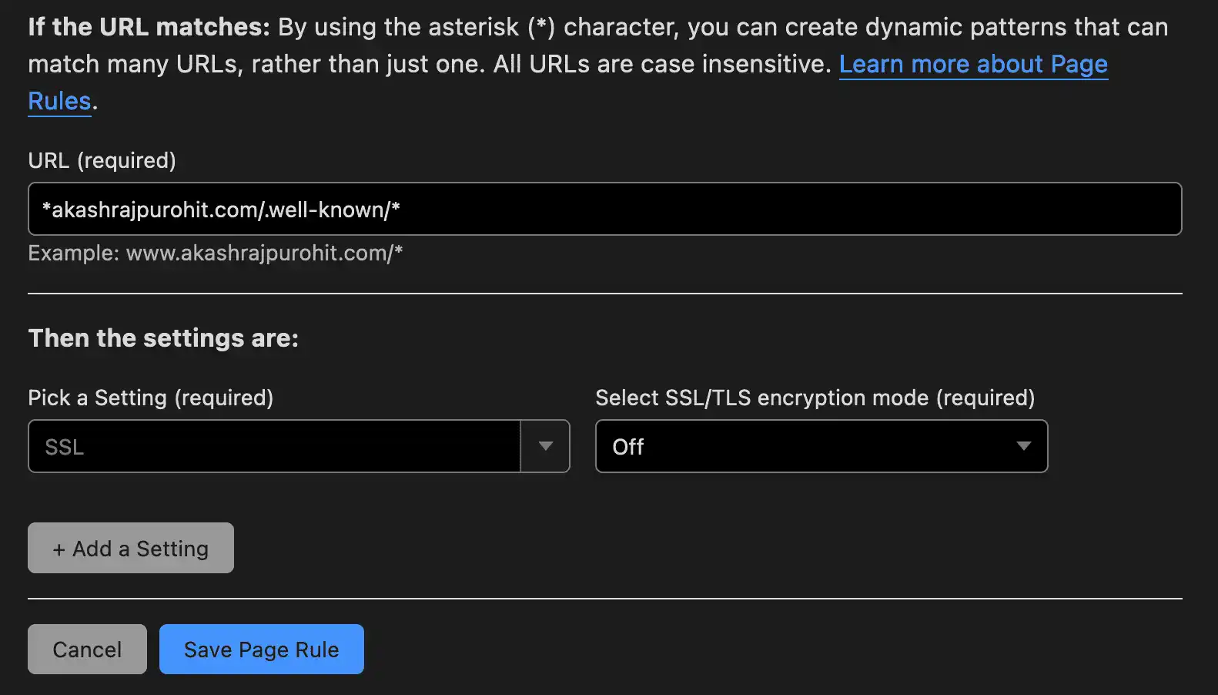Click into the URL pattern input field

coord(604,209)
